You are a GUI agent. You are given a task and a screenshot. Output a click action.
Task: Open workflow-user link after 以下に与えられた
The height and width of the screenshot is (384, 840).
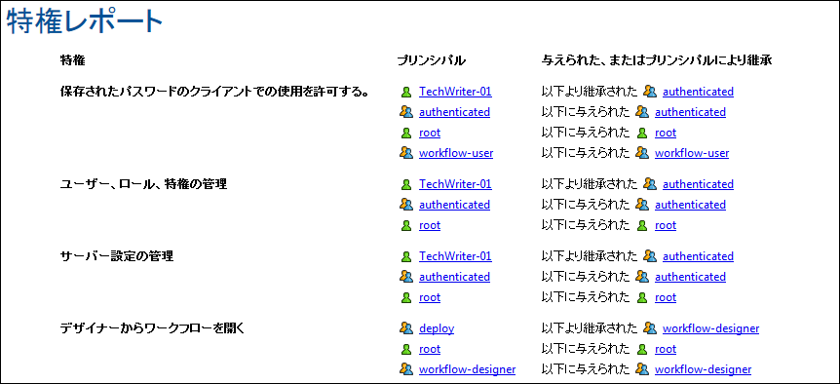692,153
